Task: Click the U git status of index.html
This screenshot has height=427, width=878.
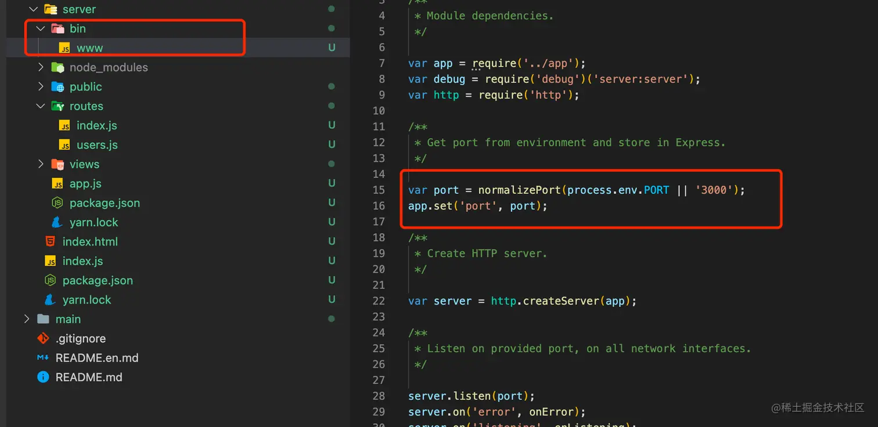Action: 332,241
